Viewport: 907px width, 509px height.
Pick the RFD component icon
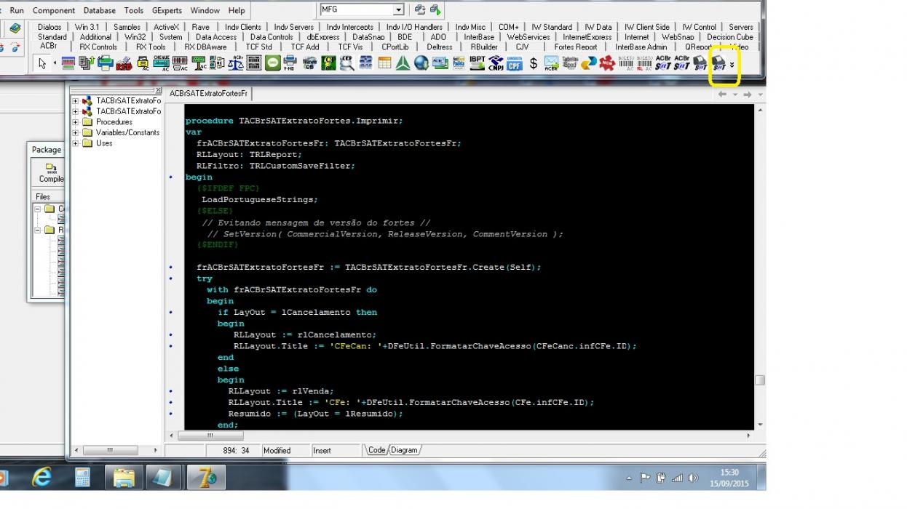click(124, 63)
